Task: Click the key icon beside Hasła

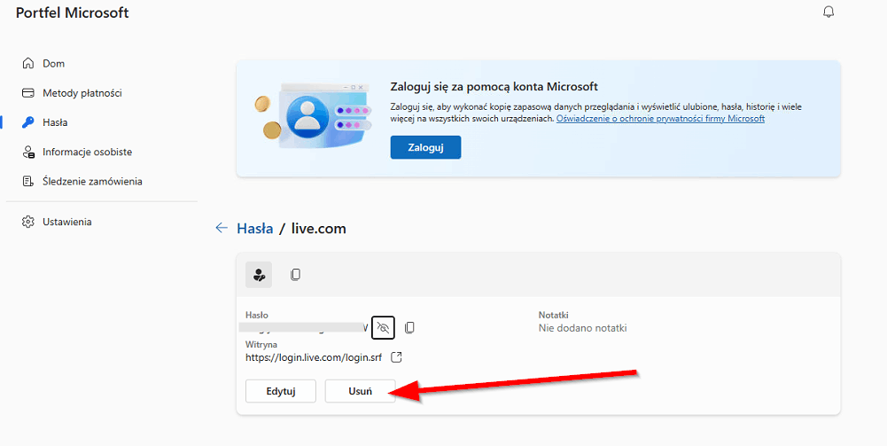Action: (27, 122)
